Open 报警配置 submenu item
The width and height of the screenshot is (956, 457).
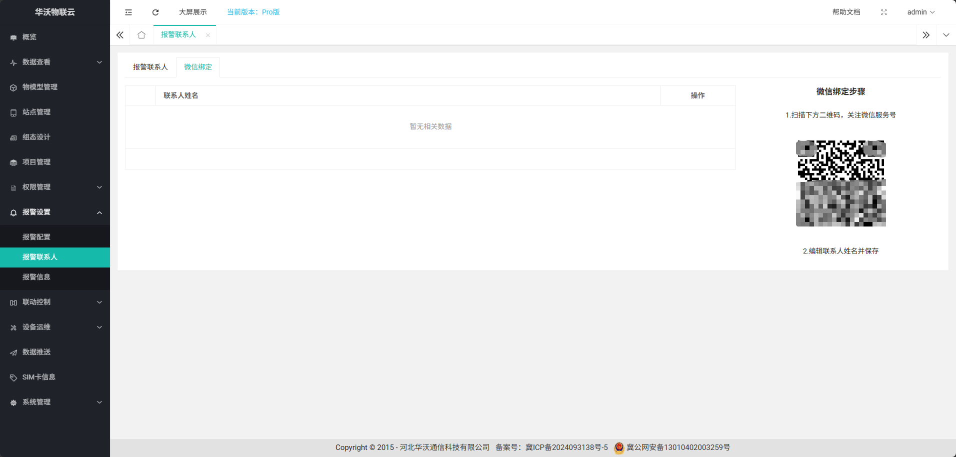[x=55, y=237]
